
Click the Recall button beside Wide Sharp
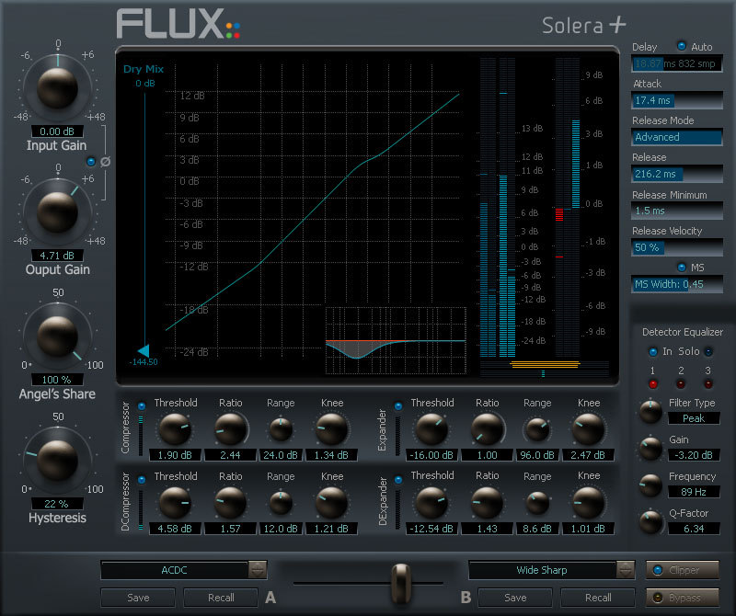click(598, 598)
